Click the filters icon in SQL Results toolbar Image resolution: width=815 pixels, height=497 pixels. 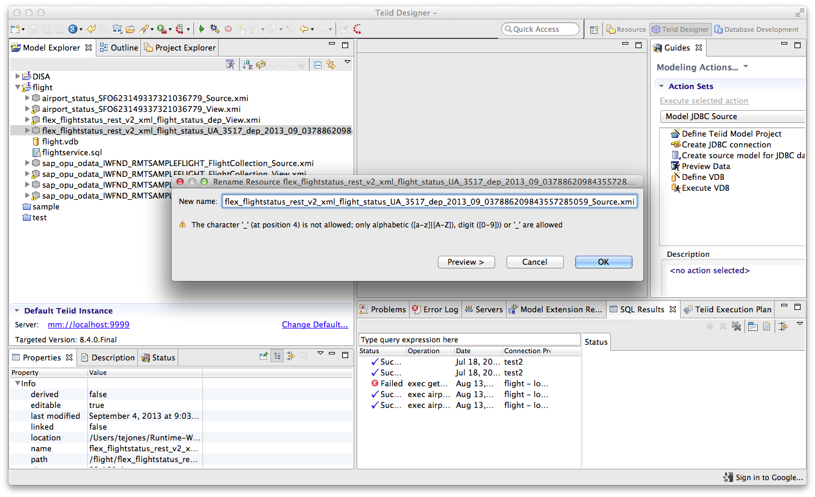pyautogui.click(x=782, y=326)
